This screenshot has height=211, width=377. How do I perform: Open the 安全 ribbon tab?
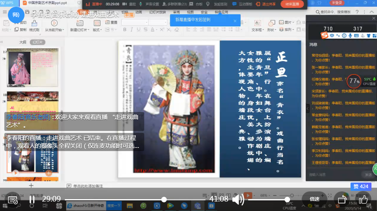coord(204,12)
